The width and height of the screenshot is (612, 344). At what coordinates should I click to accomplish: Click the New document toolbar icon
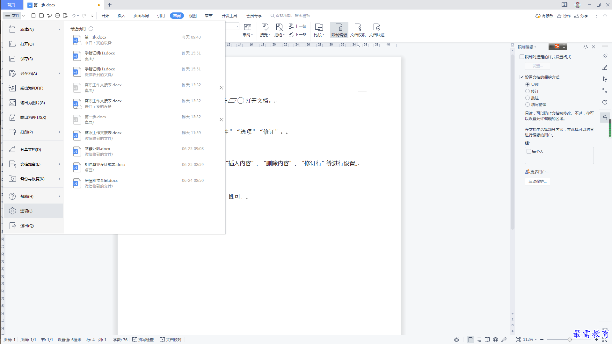coord(33,16)
